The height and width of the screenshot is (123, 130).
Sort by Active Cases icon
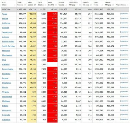66,5
